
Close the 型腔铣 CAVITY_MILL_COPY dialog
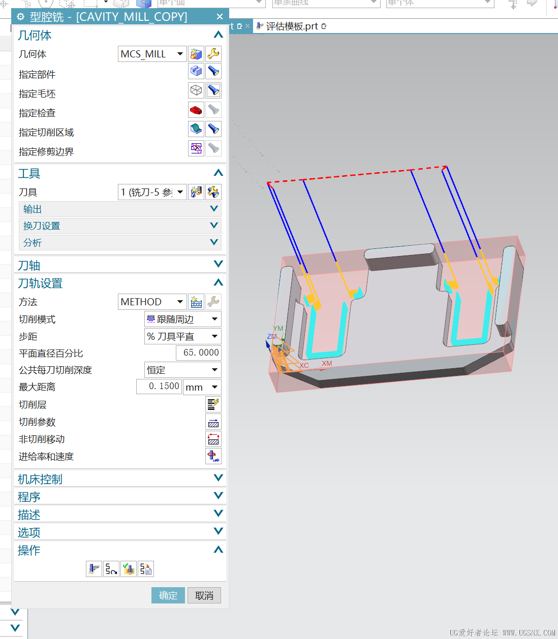(x=220, y=17)
